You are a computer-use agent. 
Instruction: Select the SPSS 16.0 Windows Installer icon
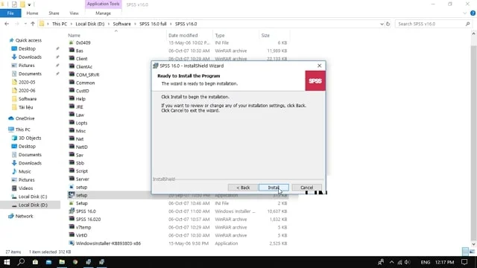point(72,211)
